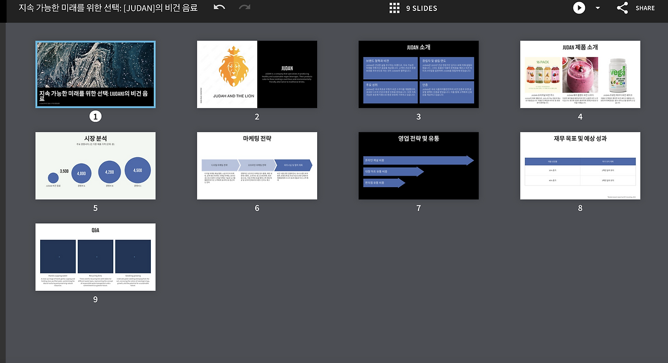This screenshot has width=668, height=363.
Task: Open the 재무 목표 및 예상 성과 slide
Action: 580,166
